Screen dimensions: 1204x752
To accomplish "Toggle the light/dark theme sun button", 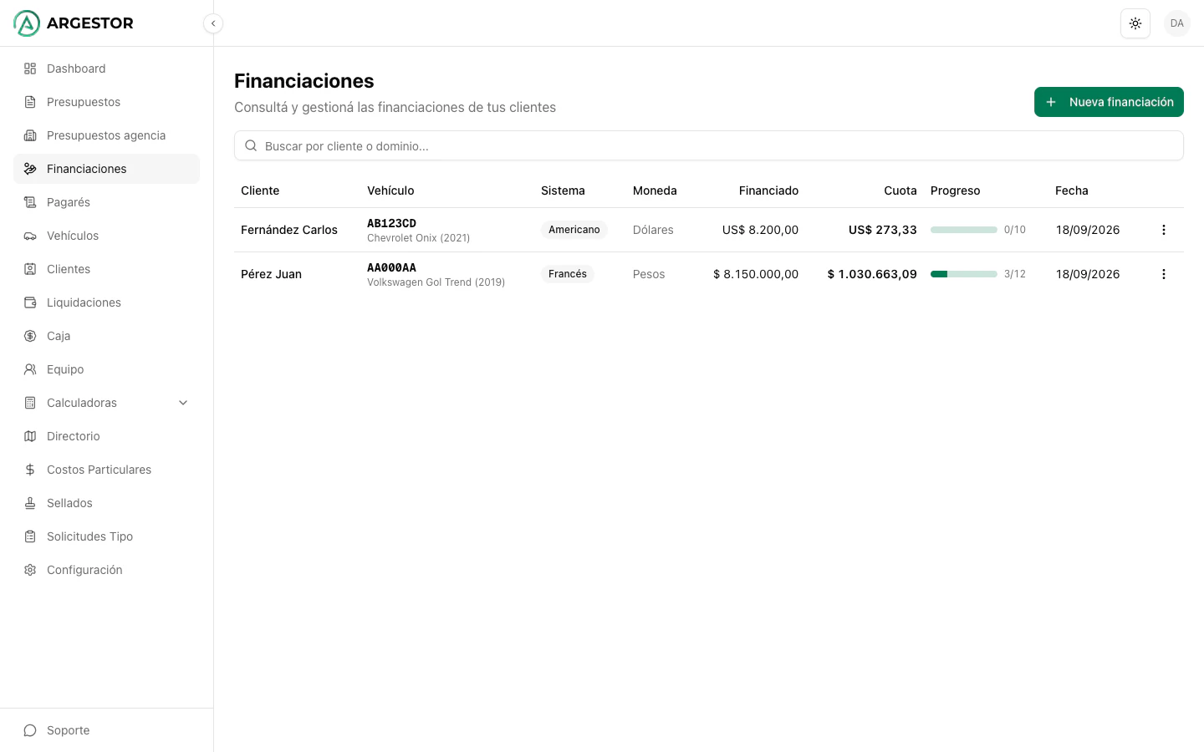I will (x=1135, y=23).
